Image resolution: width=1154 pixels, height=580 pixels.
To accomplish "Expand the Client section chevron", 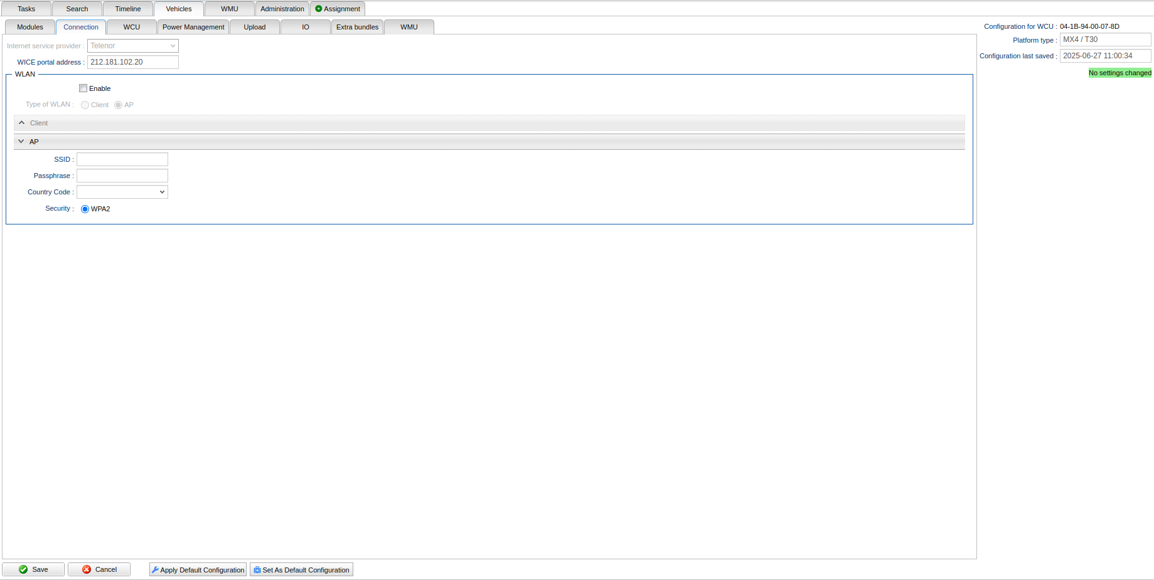I will pos(22,123).
